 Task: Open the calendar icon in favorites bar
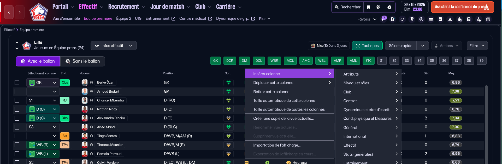[431, 19]
